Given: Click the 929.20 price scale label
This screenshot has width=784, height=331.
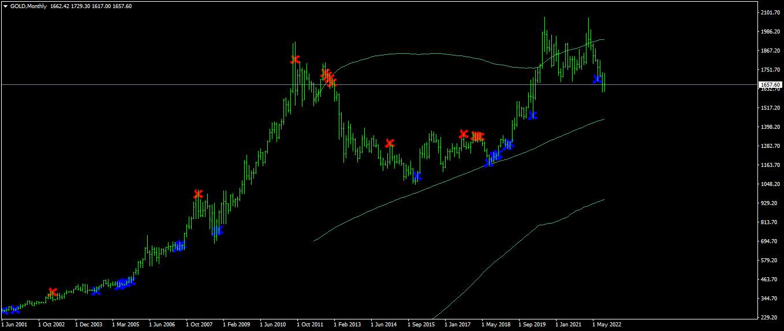Looking at the screenshot, I should tap(770, 203).
